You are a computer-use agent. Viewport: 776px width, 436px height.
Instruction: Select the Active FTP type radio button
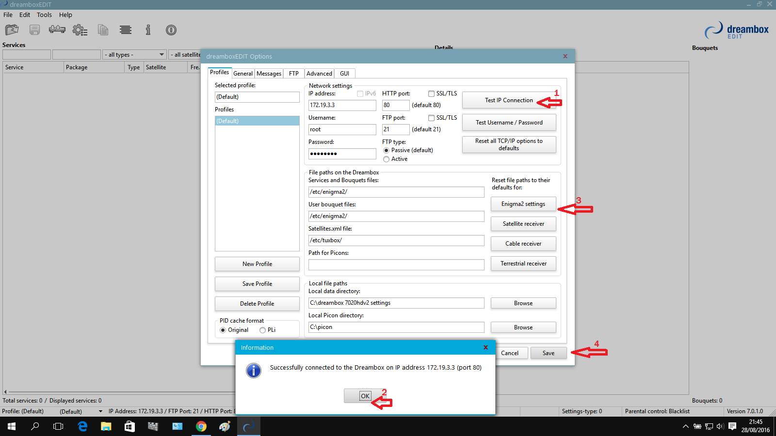[x=387, y=159]
